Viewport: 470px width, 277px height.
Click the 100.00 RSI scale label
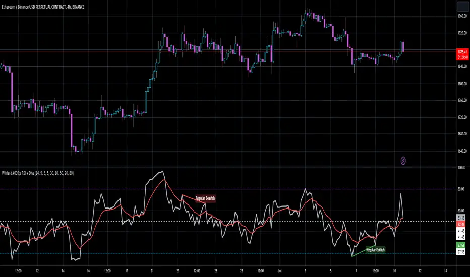point(461,168)
